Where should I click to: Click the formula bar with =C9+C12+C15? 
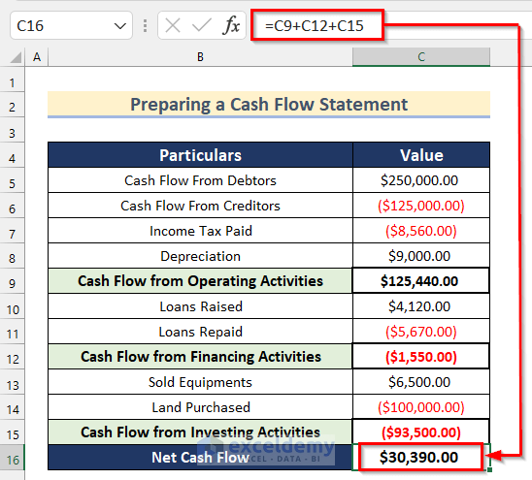pos(317,25)
